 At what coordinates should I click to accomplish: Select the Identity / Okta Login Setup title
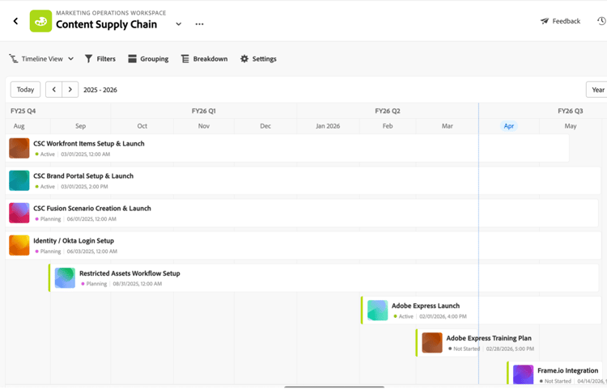pos(74,241)
